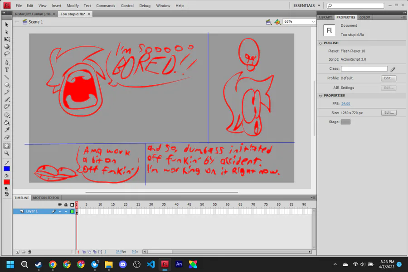Open the Timeline panel options menu
Screen dimensions: 408x272
pyautogui.click(x=313, y=198)
